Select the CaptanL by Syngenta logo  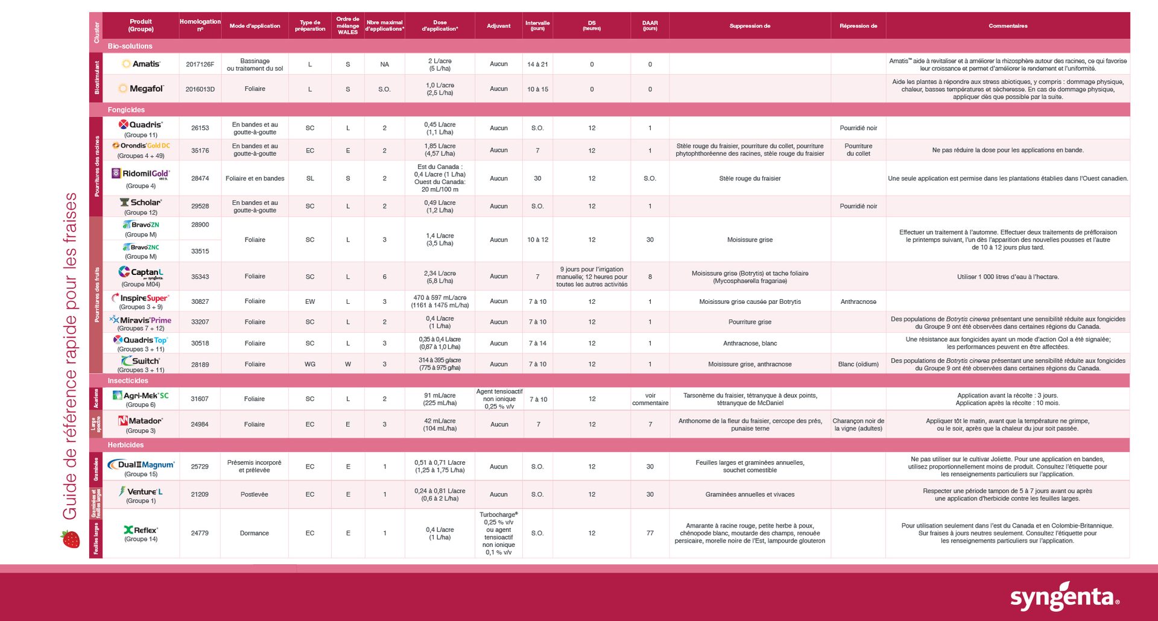[x=141, y=272]
